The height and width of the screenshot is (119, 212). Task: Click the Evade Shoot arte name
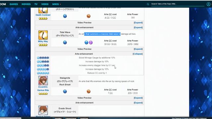pyautogui.click(x=65, y=108)
